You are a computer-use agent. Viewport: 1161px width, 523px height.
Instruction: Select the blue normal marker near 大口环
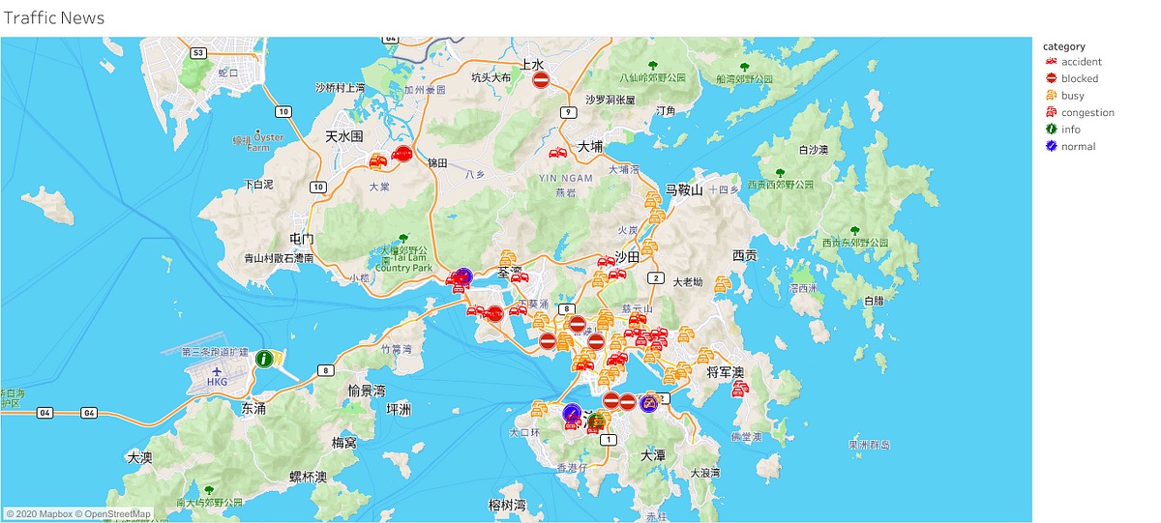[x=572, y=414]
